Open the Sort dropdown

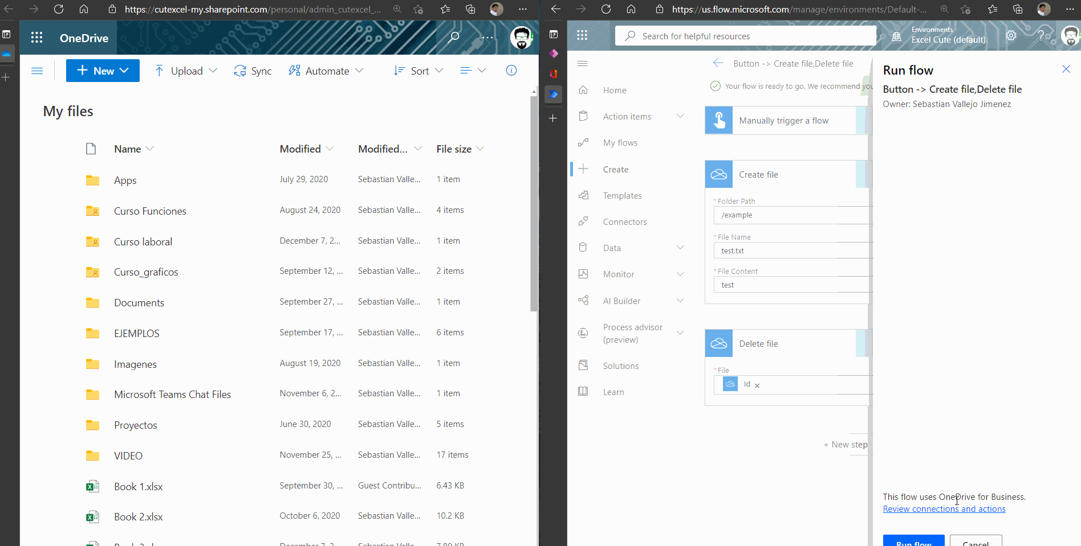tap(418, 71)
